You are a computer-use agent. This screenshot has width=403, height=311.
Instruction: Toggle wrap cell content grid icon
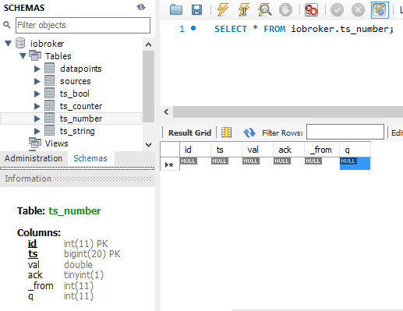coord(226,133)
